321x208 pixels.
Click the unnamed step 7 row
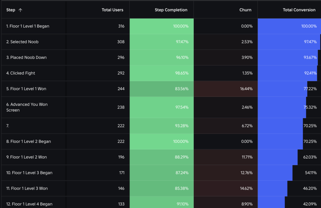point(8,126)
